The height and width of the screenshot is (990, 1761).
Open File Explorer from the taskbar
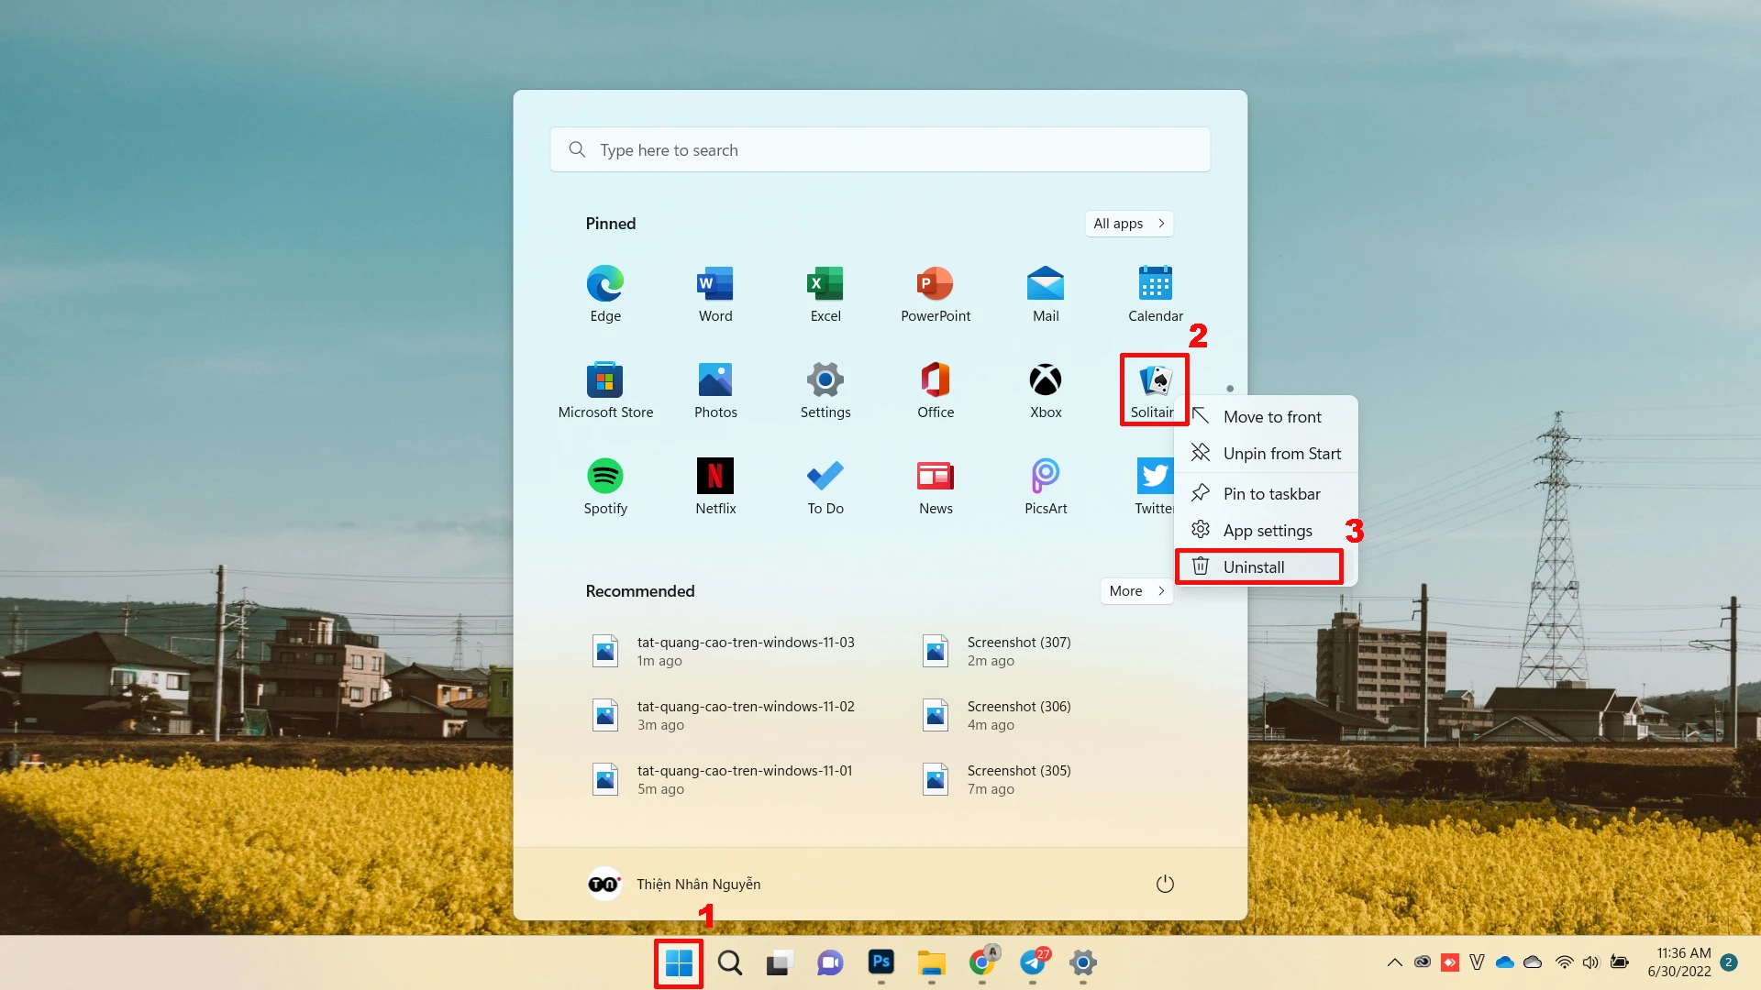point(931,962)
